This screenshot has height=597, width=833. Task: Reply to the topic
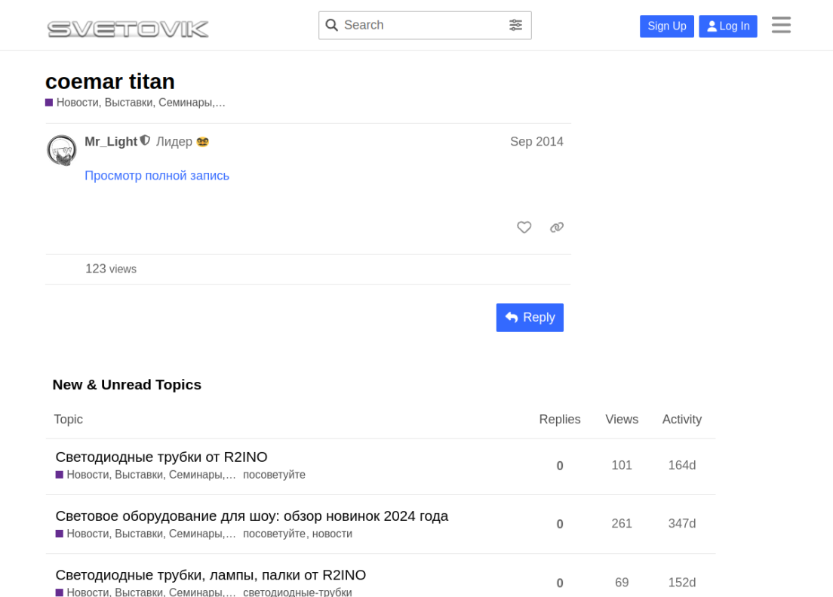(530, 318)
